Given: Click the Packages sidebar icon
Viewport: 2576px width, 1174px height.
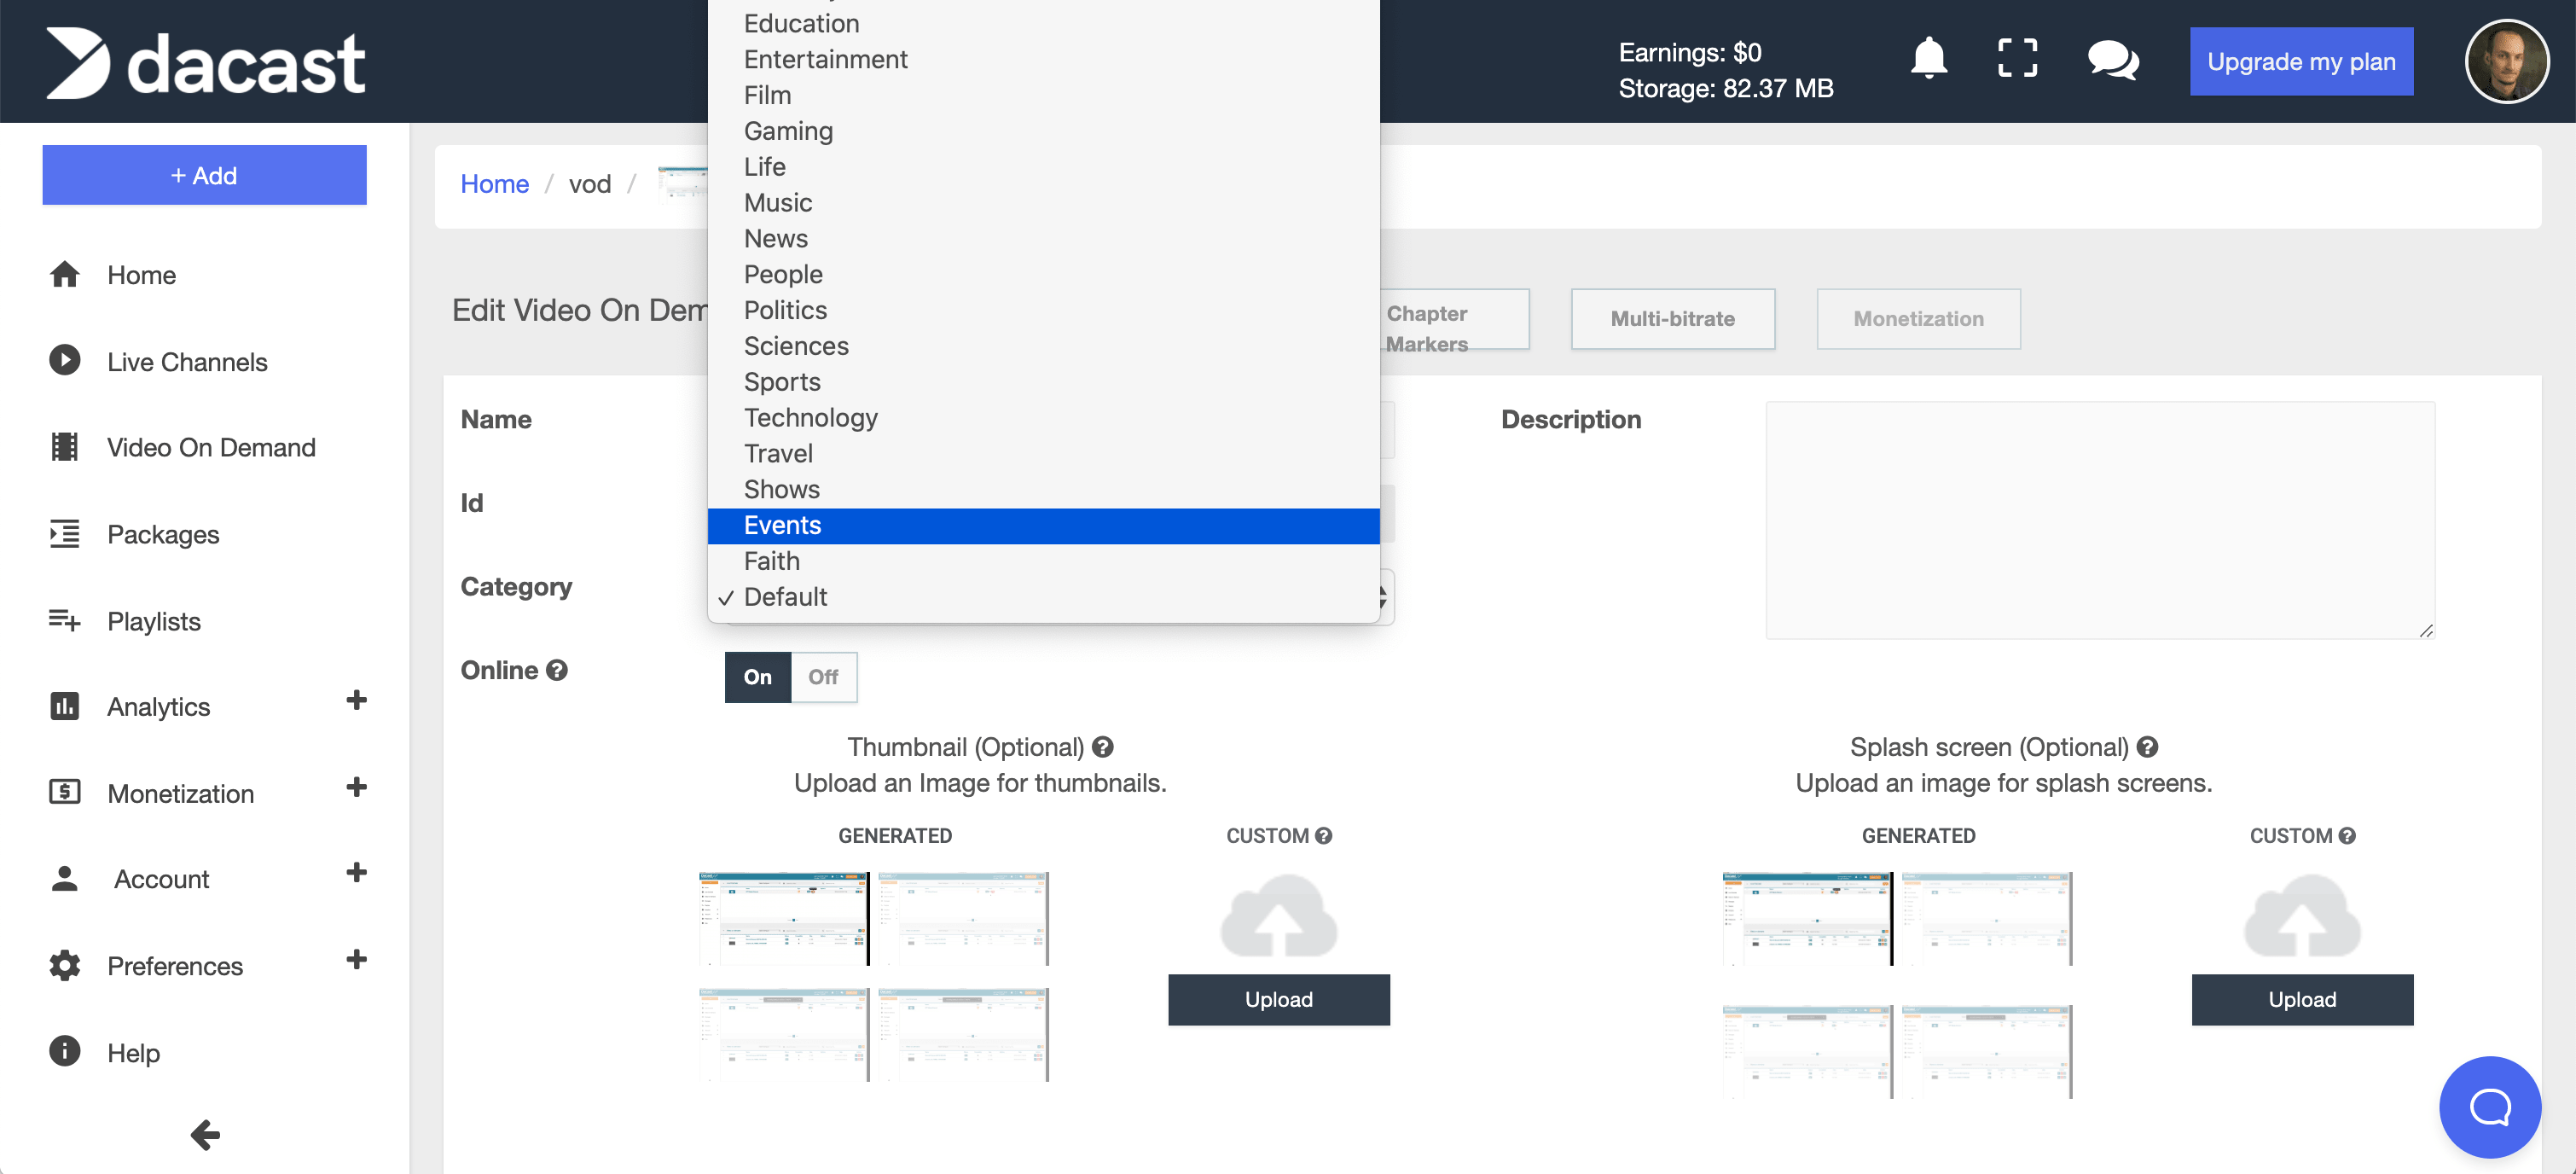Looking at the screenshot, I should pyautogui.click(x=64, y=534).
